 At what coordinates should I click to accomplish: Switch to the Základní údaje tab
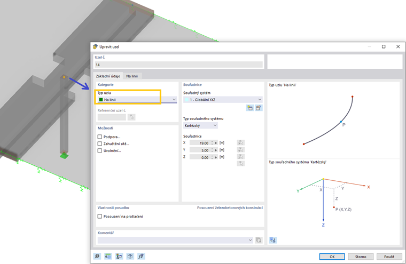pos(108,76)
